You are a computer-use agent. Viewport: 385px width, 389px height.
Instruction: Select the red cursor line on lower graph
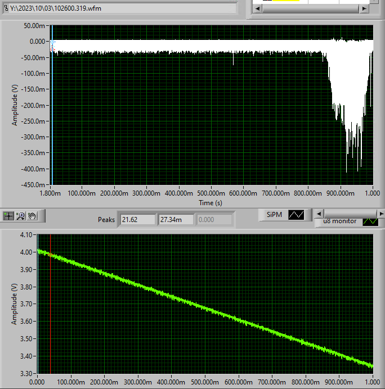coord(51,310)
